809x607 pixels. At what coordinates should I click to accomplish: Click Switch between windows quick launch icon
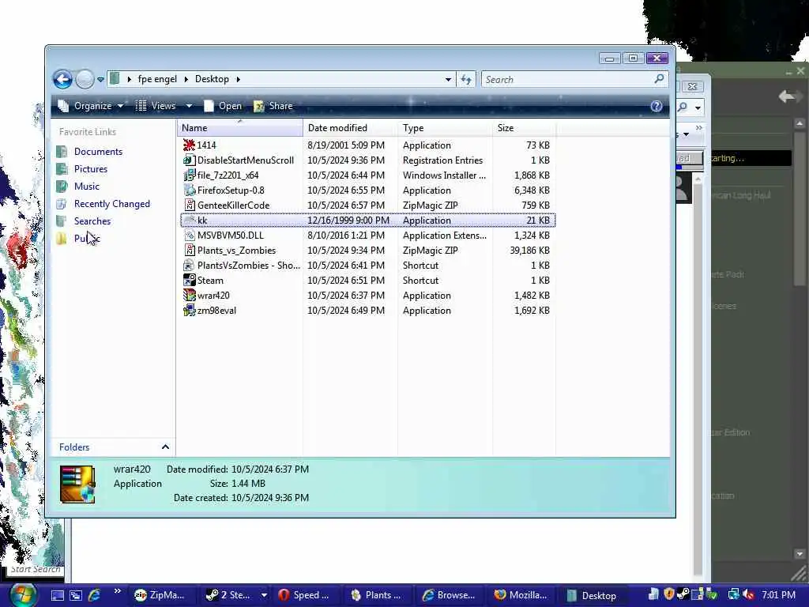[x=75, y=595]
